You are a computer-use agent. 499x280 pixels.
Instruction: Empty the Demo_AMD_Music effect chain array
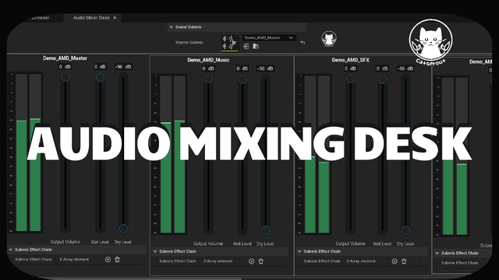pyautogui.click(x=261, y=261)
